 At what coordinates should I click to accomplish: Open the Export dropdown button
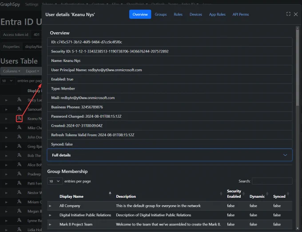(32, 71)
